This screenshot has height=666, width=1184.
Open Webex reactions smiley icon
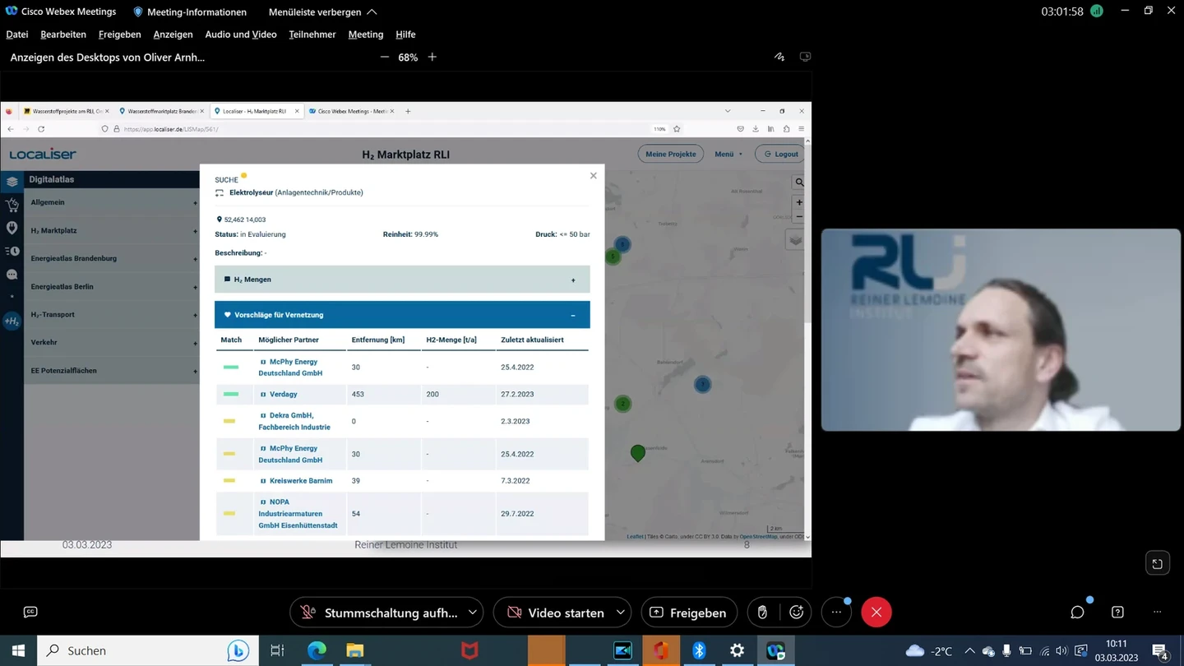(x=796, y=613)
